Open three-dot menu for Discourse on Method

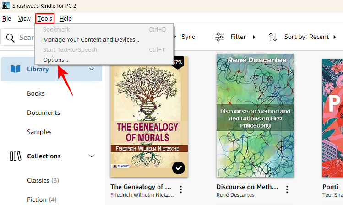(x=287, y=189)
